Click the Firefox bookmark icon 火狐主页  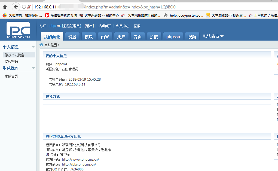5,16
